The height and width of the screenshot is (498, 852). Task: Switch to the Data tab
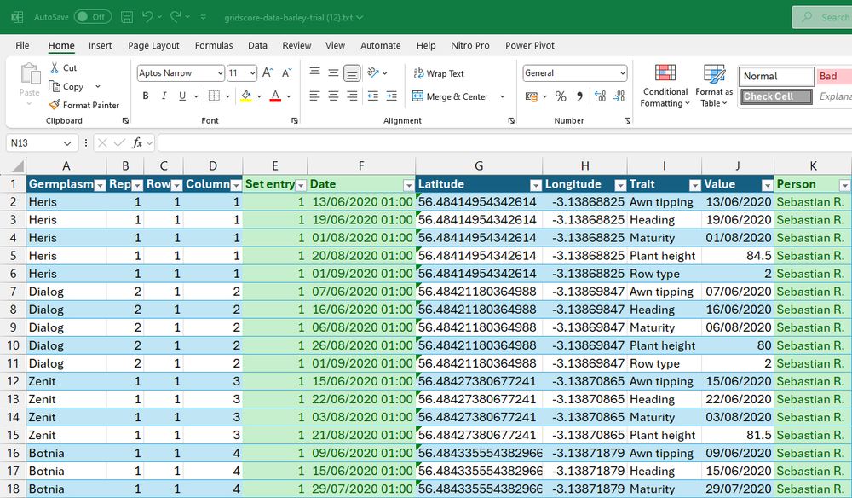(257, 46)
